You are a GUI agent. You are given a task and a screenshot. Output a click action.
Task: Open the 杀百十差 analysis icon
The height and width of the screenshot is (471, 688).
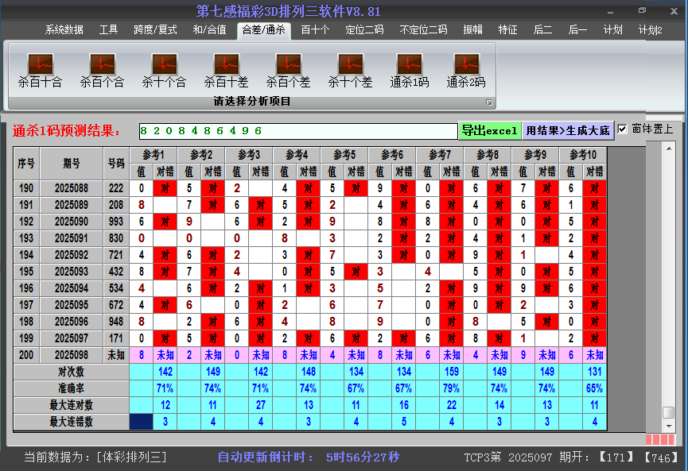point(227,70)
